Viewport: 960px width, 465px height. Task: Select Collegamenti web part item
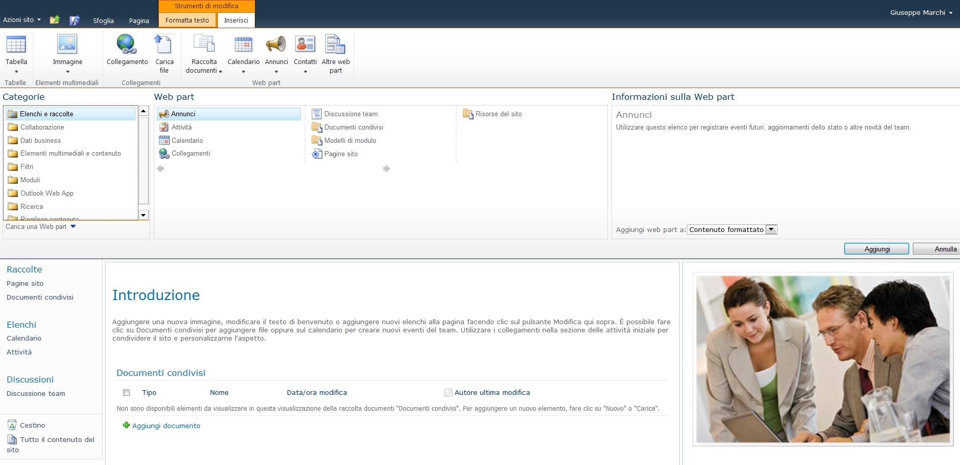point(185,153)
